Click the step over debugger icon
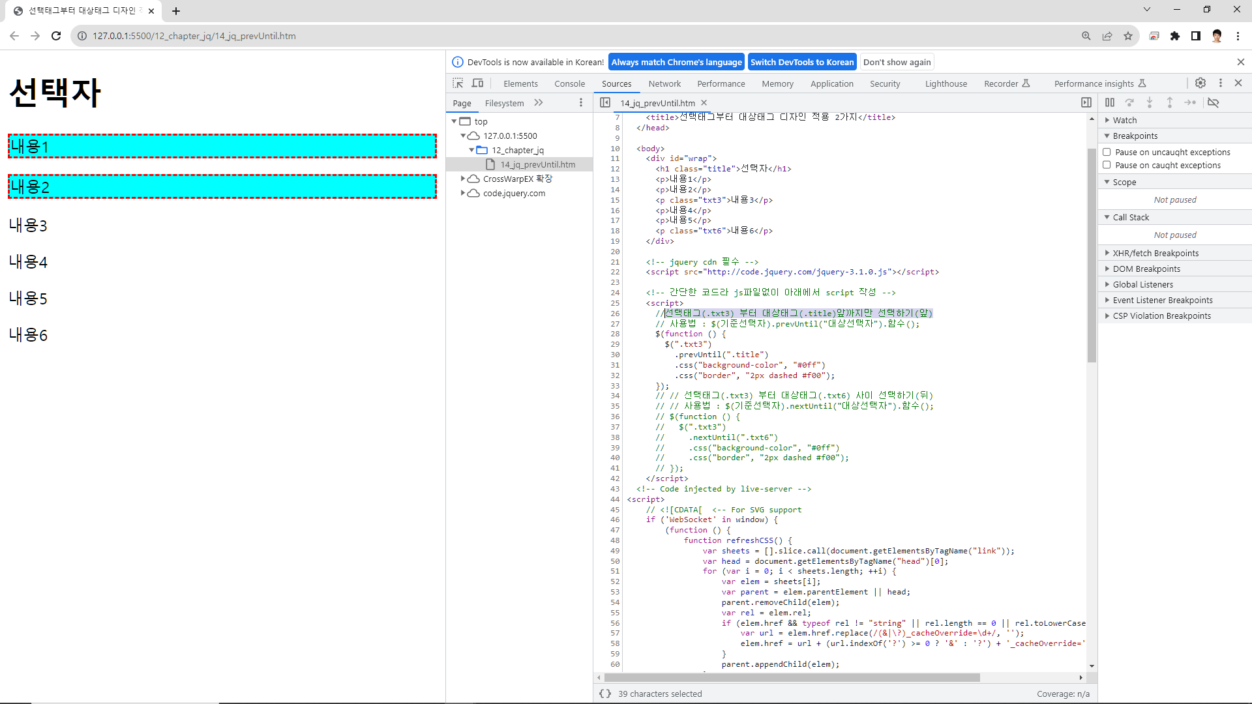The width and height of the screenshot is (1252, 704). click(x=1129, y=102)
